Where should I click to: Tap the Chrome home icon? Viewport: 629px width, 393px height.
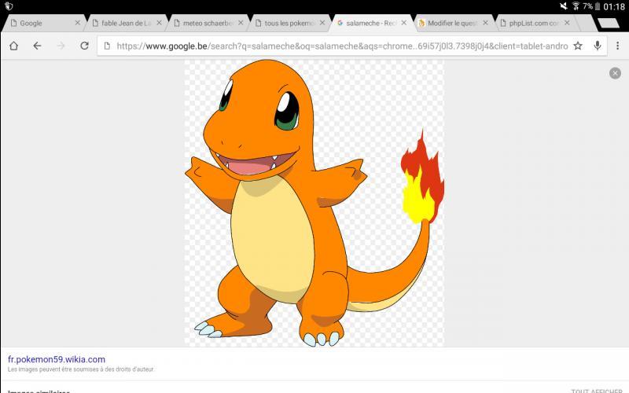pyautogui.click(x=13, y=46)
